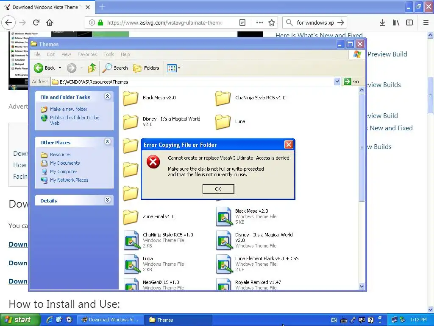Click Themes window scrollbar down arrow
Screen dimensions: 434x326
(x=362, y=287)
